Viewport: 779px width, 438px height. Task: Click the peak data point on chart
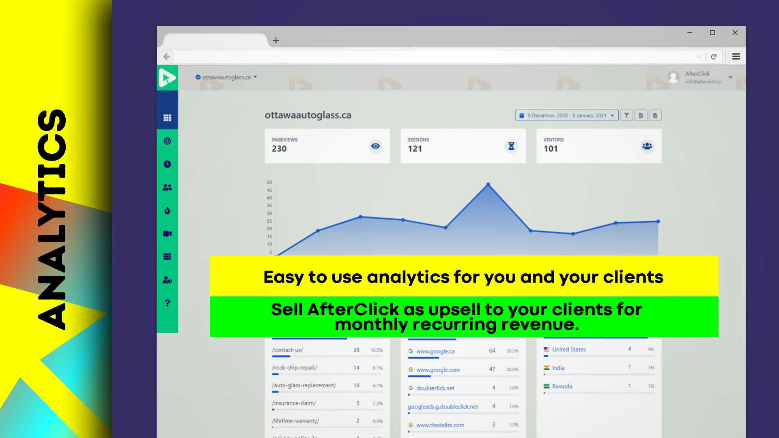coord(488,185)
